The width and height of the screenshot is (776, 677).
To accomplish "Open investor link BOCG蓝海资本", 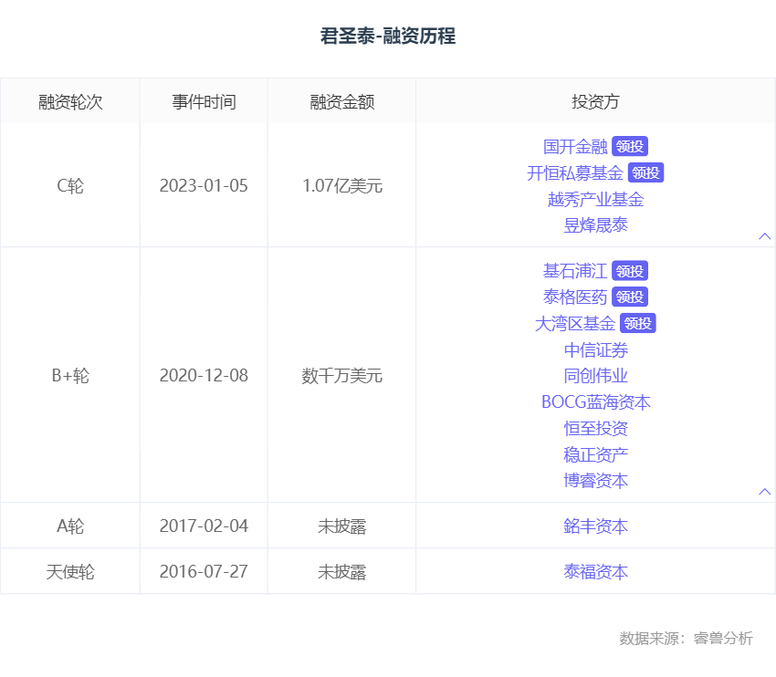I will (x=596, y=402).
